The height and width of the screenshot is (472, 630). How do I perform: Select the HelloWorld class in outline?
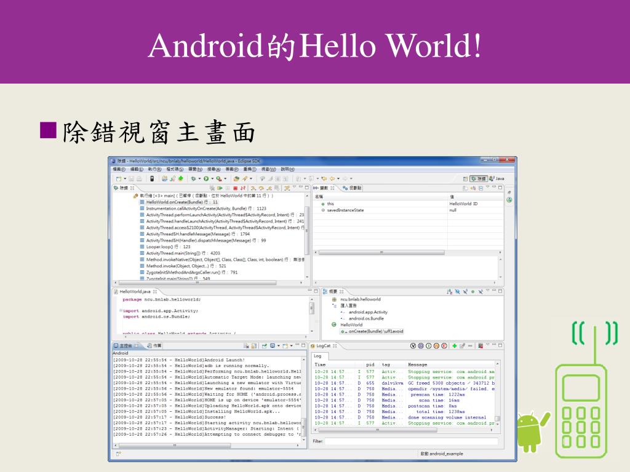click(x=347, y=325)
